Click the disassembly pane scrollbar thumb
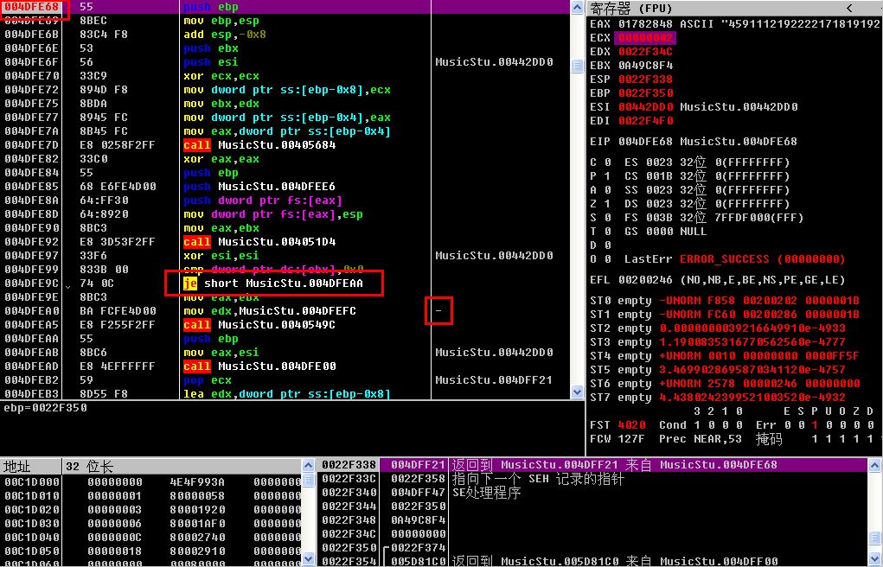Screen dimensions: 883x567 pos(577,66)
